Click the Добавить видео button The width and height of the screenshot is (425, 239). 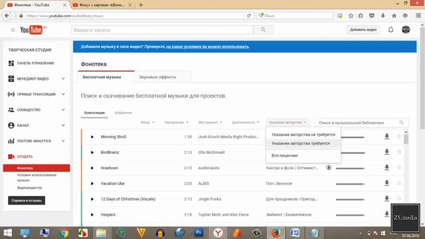point(363,30)
